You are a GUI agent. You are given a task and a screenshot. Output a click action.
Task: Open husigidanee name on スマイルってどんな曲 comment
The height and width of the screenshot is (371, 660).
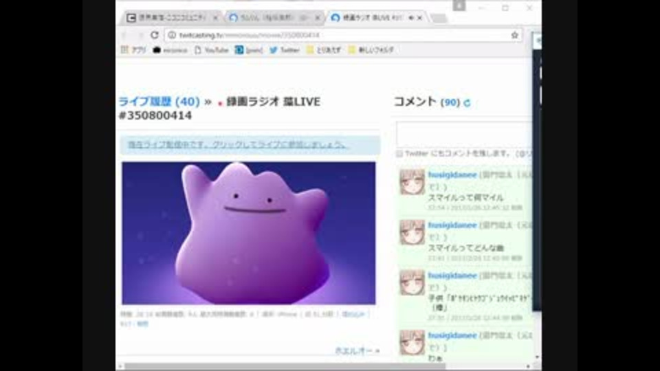(x=452, y=225)
